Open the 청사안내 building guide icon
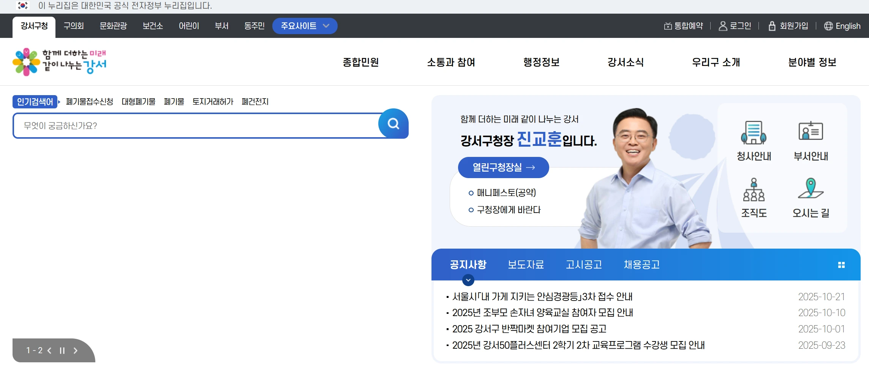This screenshot has height=368, width=869. pos(754,140)
